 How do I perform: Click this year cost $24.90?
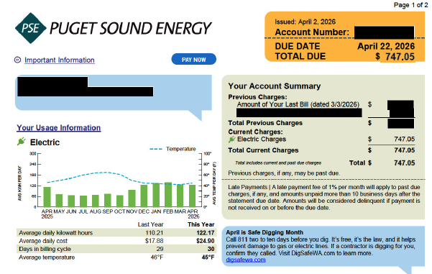[205, 241]
